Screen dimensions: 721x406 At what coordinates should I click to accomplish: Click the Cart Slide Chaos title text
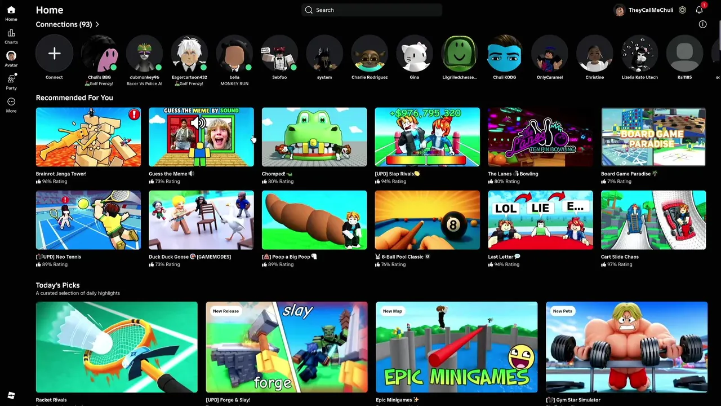620,257
